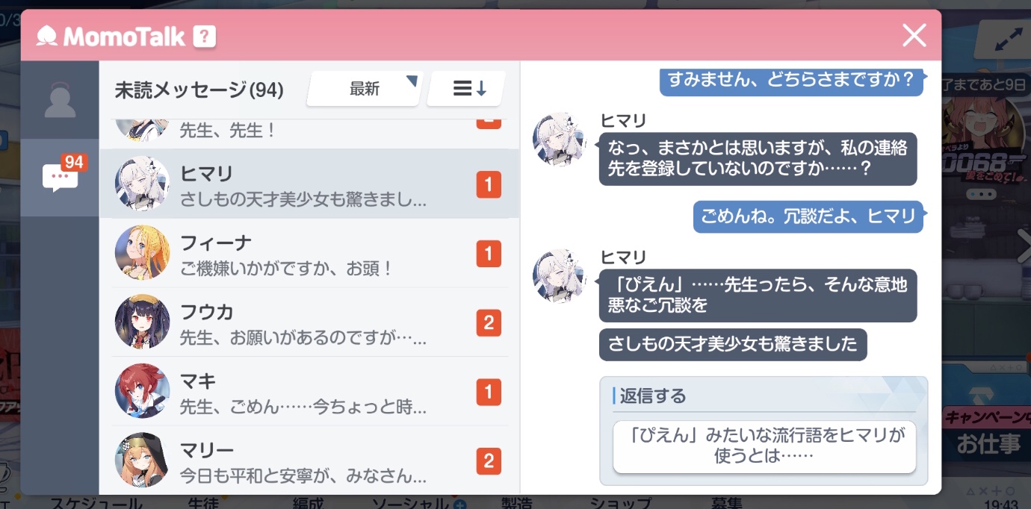
Task: Open ヒマリ's conversation in the list
Action: (309, 184)
